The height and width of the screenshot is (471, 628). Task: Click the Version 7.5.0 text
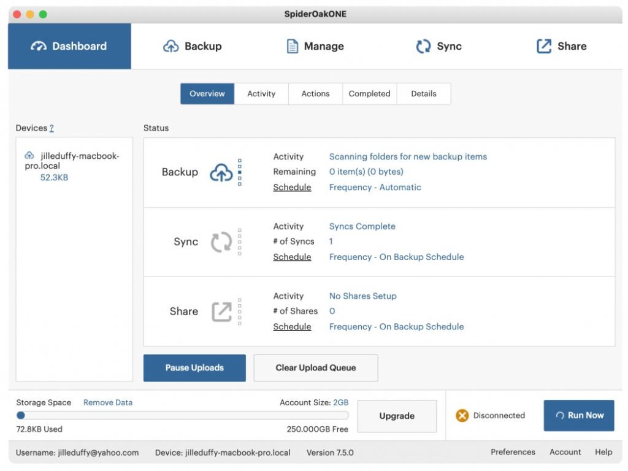(330, 453)
